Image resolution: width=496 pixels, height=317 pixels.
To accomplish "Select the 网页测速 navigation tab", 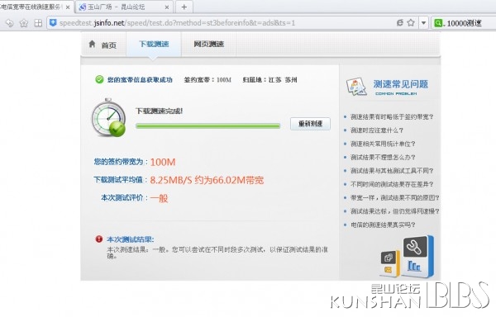I will [x=209, y=45].
